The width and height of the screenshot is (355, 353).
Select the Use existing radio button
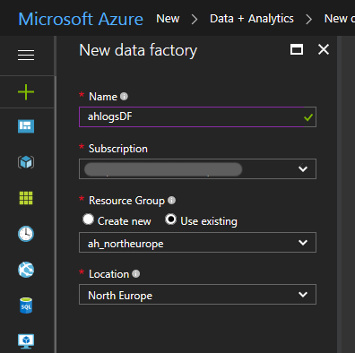point(170,220)
